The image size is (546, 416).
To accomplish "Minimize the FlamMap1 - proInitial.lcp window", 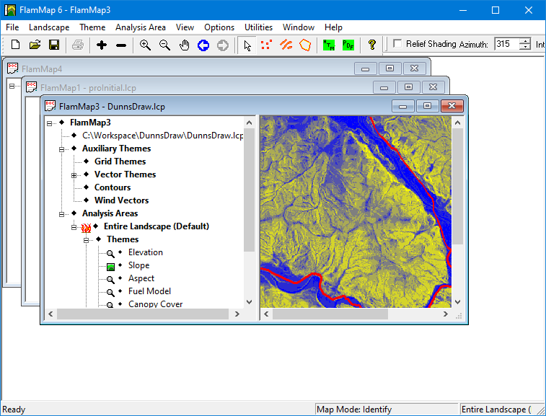I will 384,87.
